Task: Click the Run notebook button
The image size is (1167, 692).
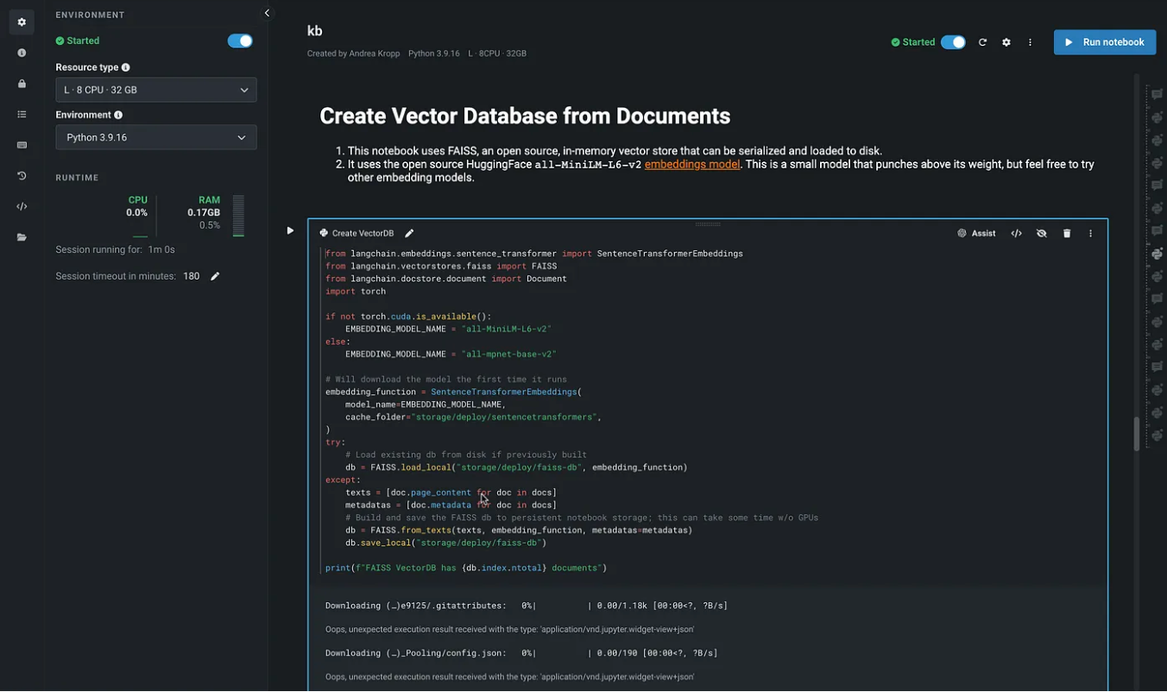Action: click(1104, 42)
